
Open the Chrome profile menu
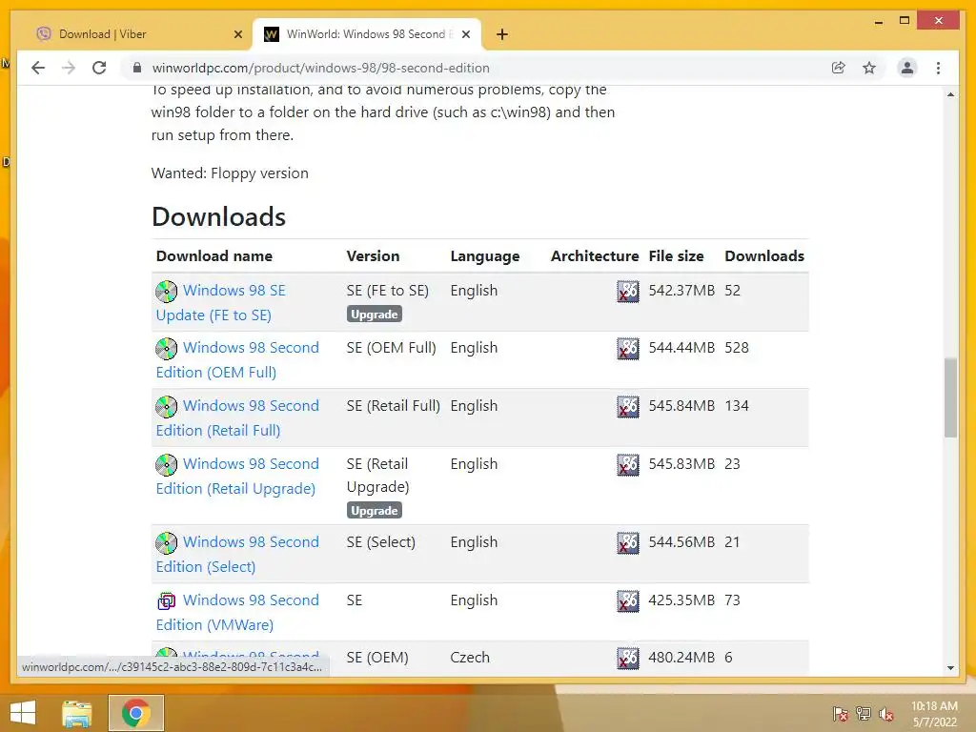coord(907,68)
